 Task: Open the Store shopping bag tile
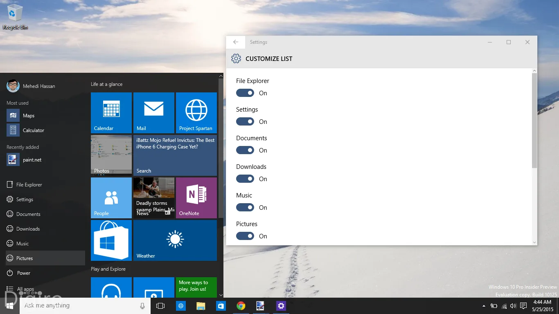pos(111,240)
